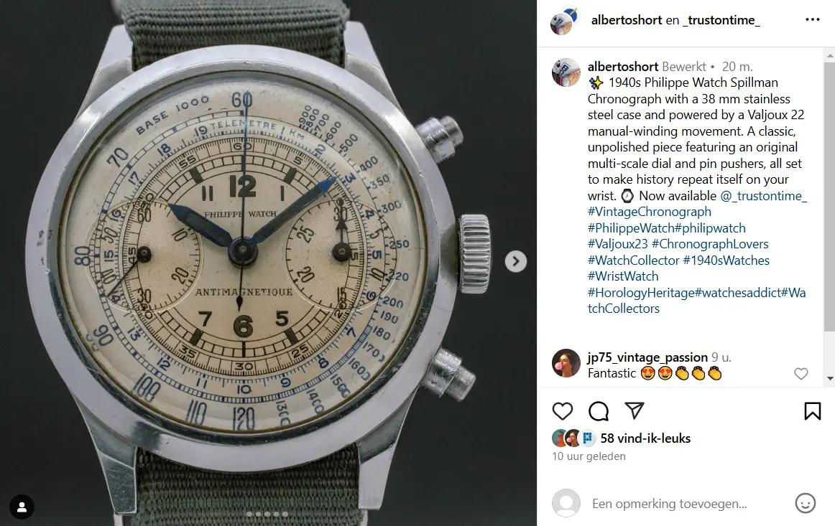Like the post with the heart icon
The height and width of the screenshot is (526, 835).
point(563,411)
